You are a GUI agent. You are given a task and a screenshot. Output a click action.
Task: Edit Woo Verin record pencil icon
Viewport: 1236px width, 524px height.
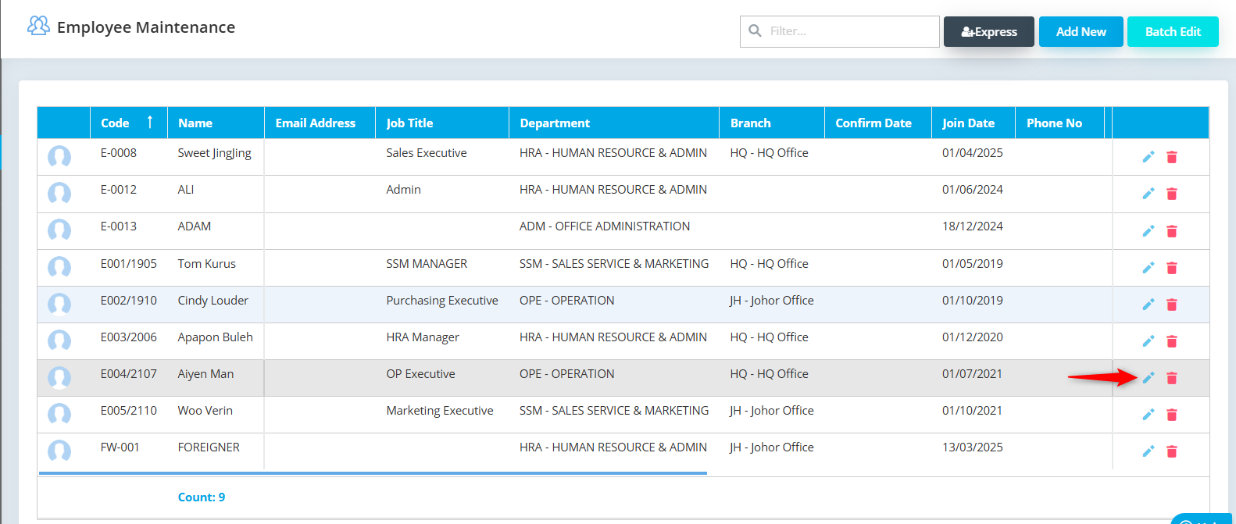[1148, 415]
